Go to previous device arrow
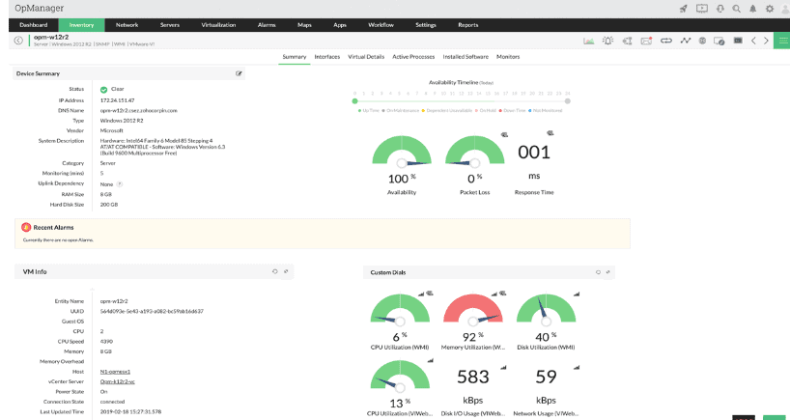Viewport: 790px width, 420px height. tap(753, 41)
